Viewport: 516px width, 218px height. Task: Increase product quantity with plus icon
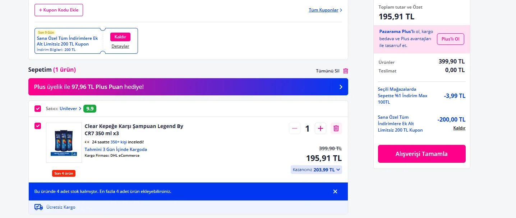321,128
